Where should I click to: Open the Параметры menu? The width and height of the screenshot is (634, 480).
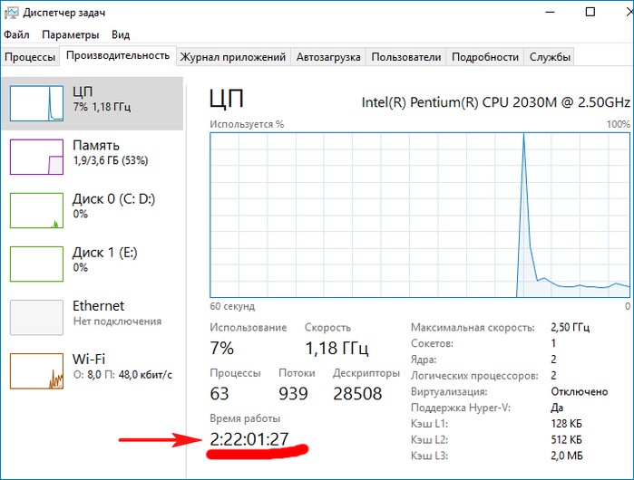pos(70,35)
